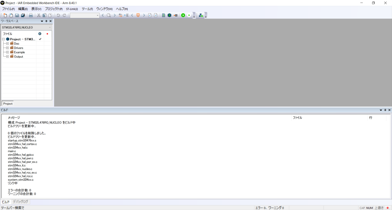The image size is (392, 210).
Task: Click the red dot column header in workspace
Action: (47, 34)
